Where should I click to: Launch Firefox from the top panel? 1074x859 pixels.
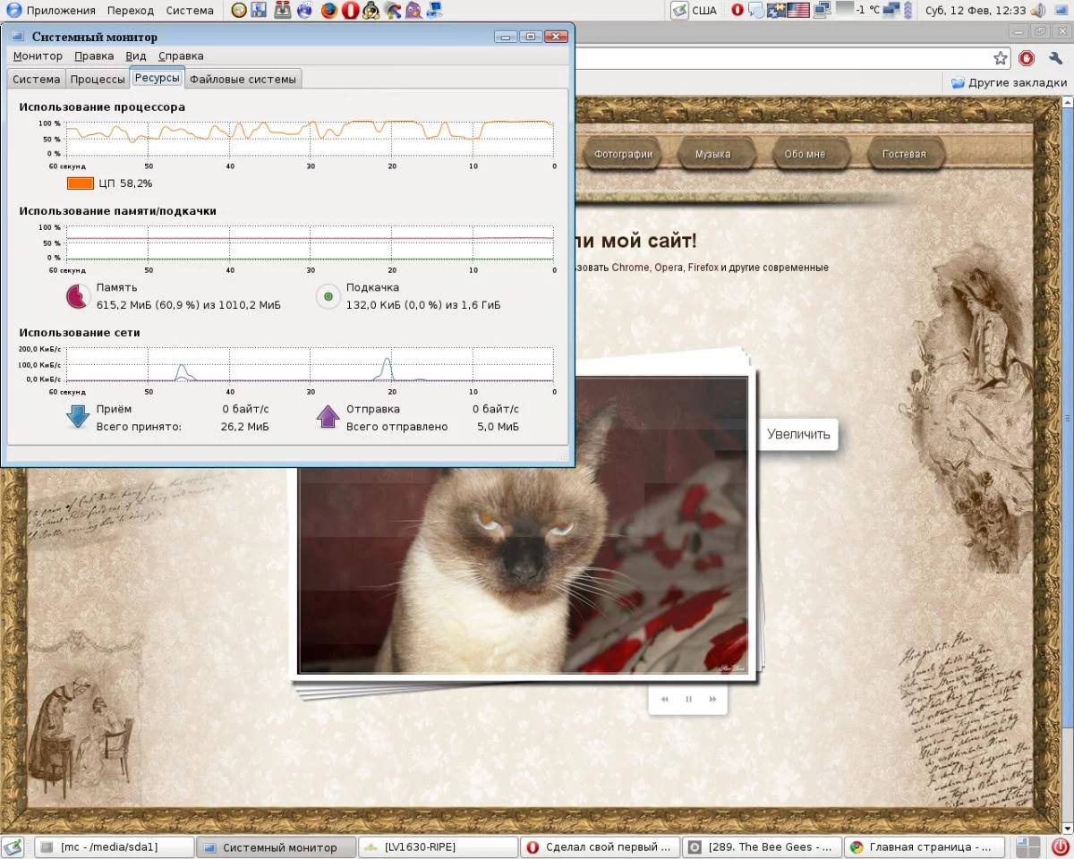329,11
